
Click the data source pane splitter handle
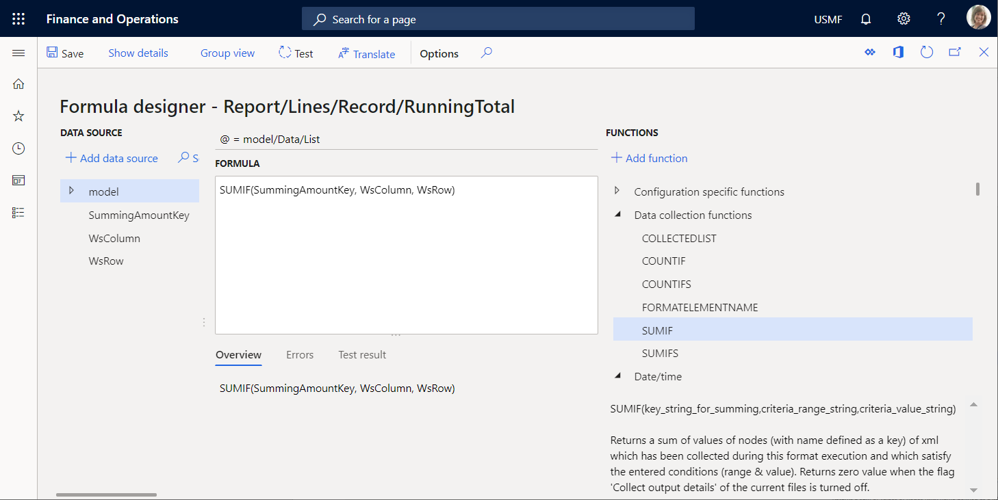(203, 321)
